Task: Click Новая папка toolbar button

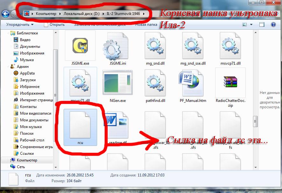Action: pos(146,25)
